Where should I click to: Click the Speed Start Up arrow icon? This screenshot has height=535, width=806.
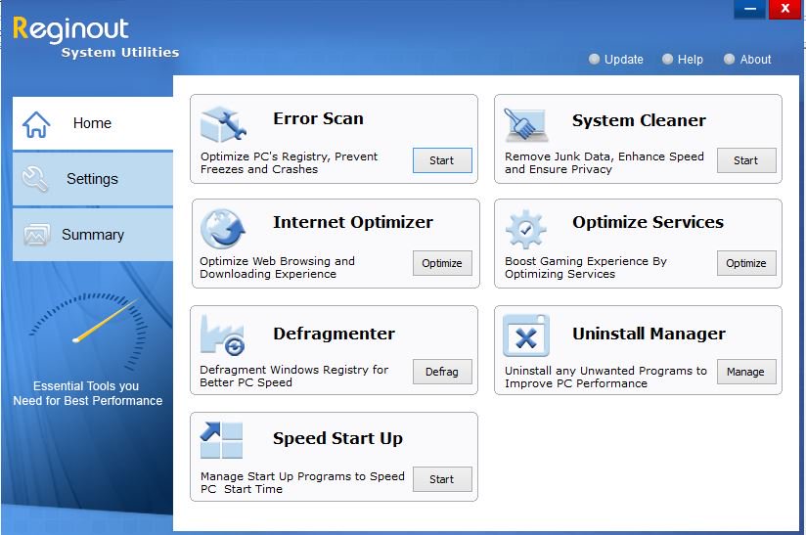[x=221, y=440]
